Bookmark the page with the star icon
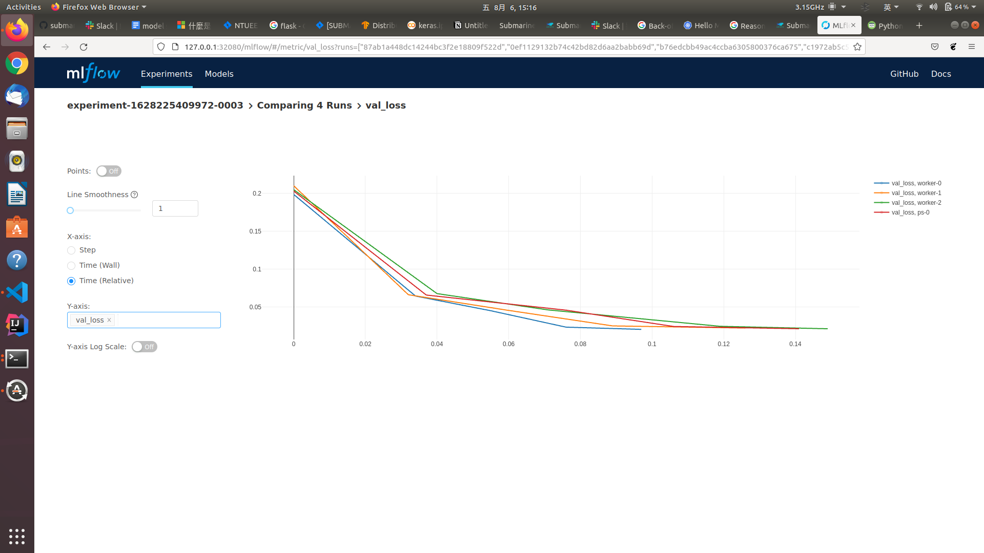This screenshot has height=553, width=984. coord(857,46)
